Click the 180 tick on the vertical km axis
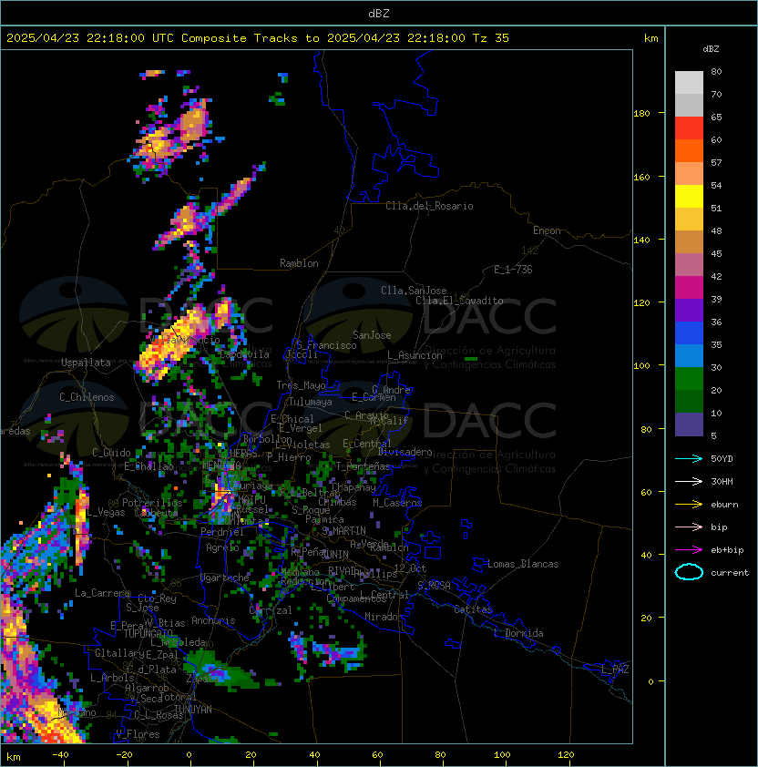The width and height of the screenshot is (758, 767). click(x=641, y=114)
